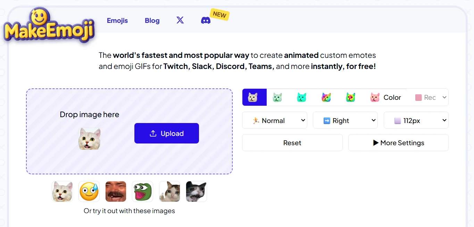The height and width of the screenshot is (227, 474).
Task: Choose the diagonal rainbow cat filter
Action: click(x=326, y=97)
